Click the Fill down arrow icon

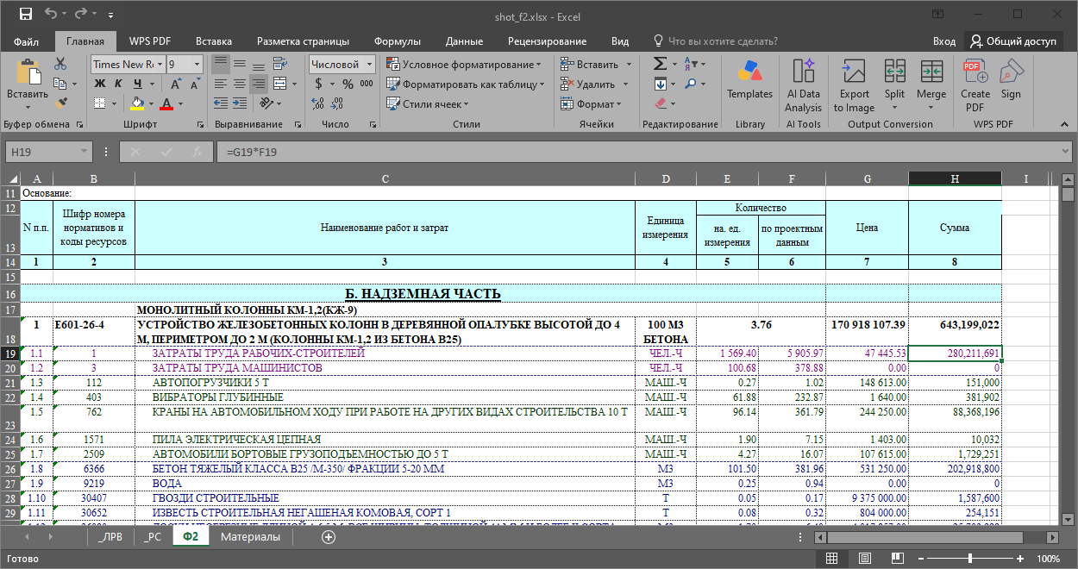click(x=660, y=84)
